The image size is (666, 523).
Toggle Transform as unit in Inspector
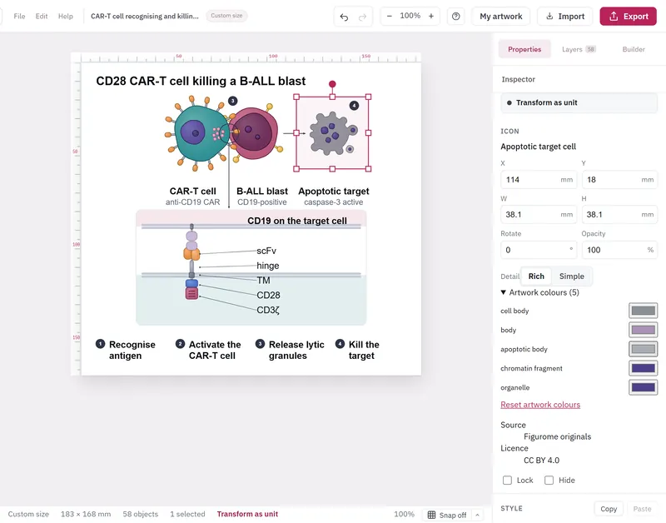tap(579, 102)
